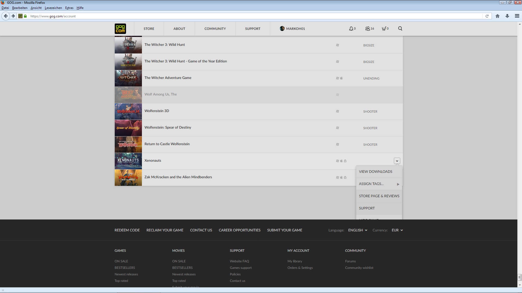Click the GOG site identity favicon
The width and height of the screenshot is (522, 293).
(x=20, y=16)
